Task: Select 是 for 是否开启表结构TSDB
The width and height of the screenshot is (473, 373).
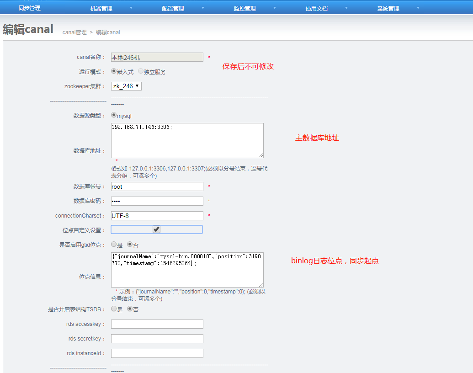Action: pyautogui.click(x=114, y=309)
